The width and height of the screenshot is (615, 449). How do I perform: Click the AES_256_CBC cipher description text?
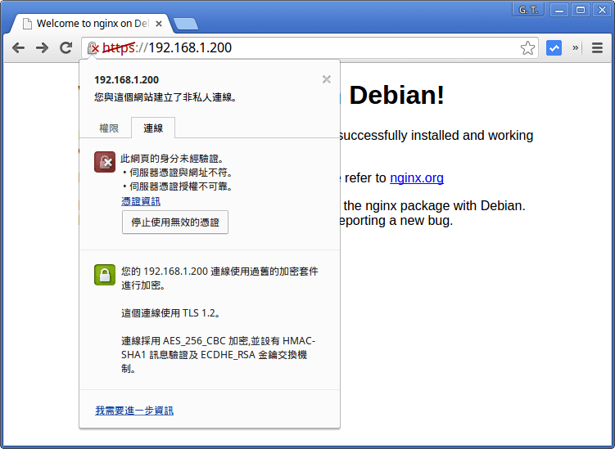click(218, 355)
